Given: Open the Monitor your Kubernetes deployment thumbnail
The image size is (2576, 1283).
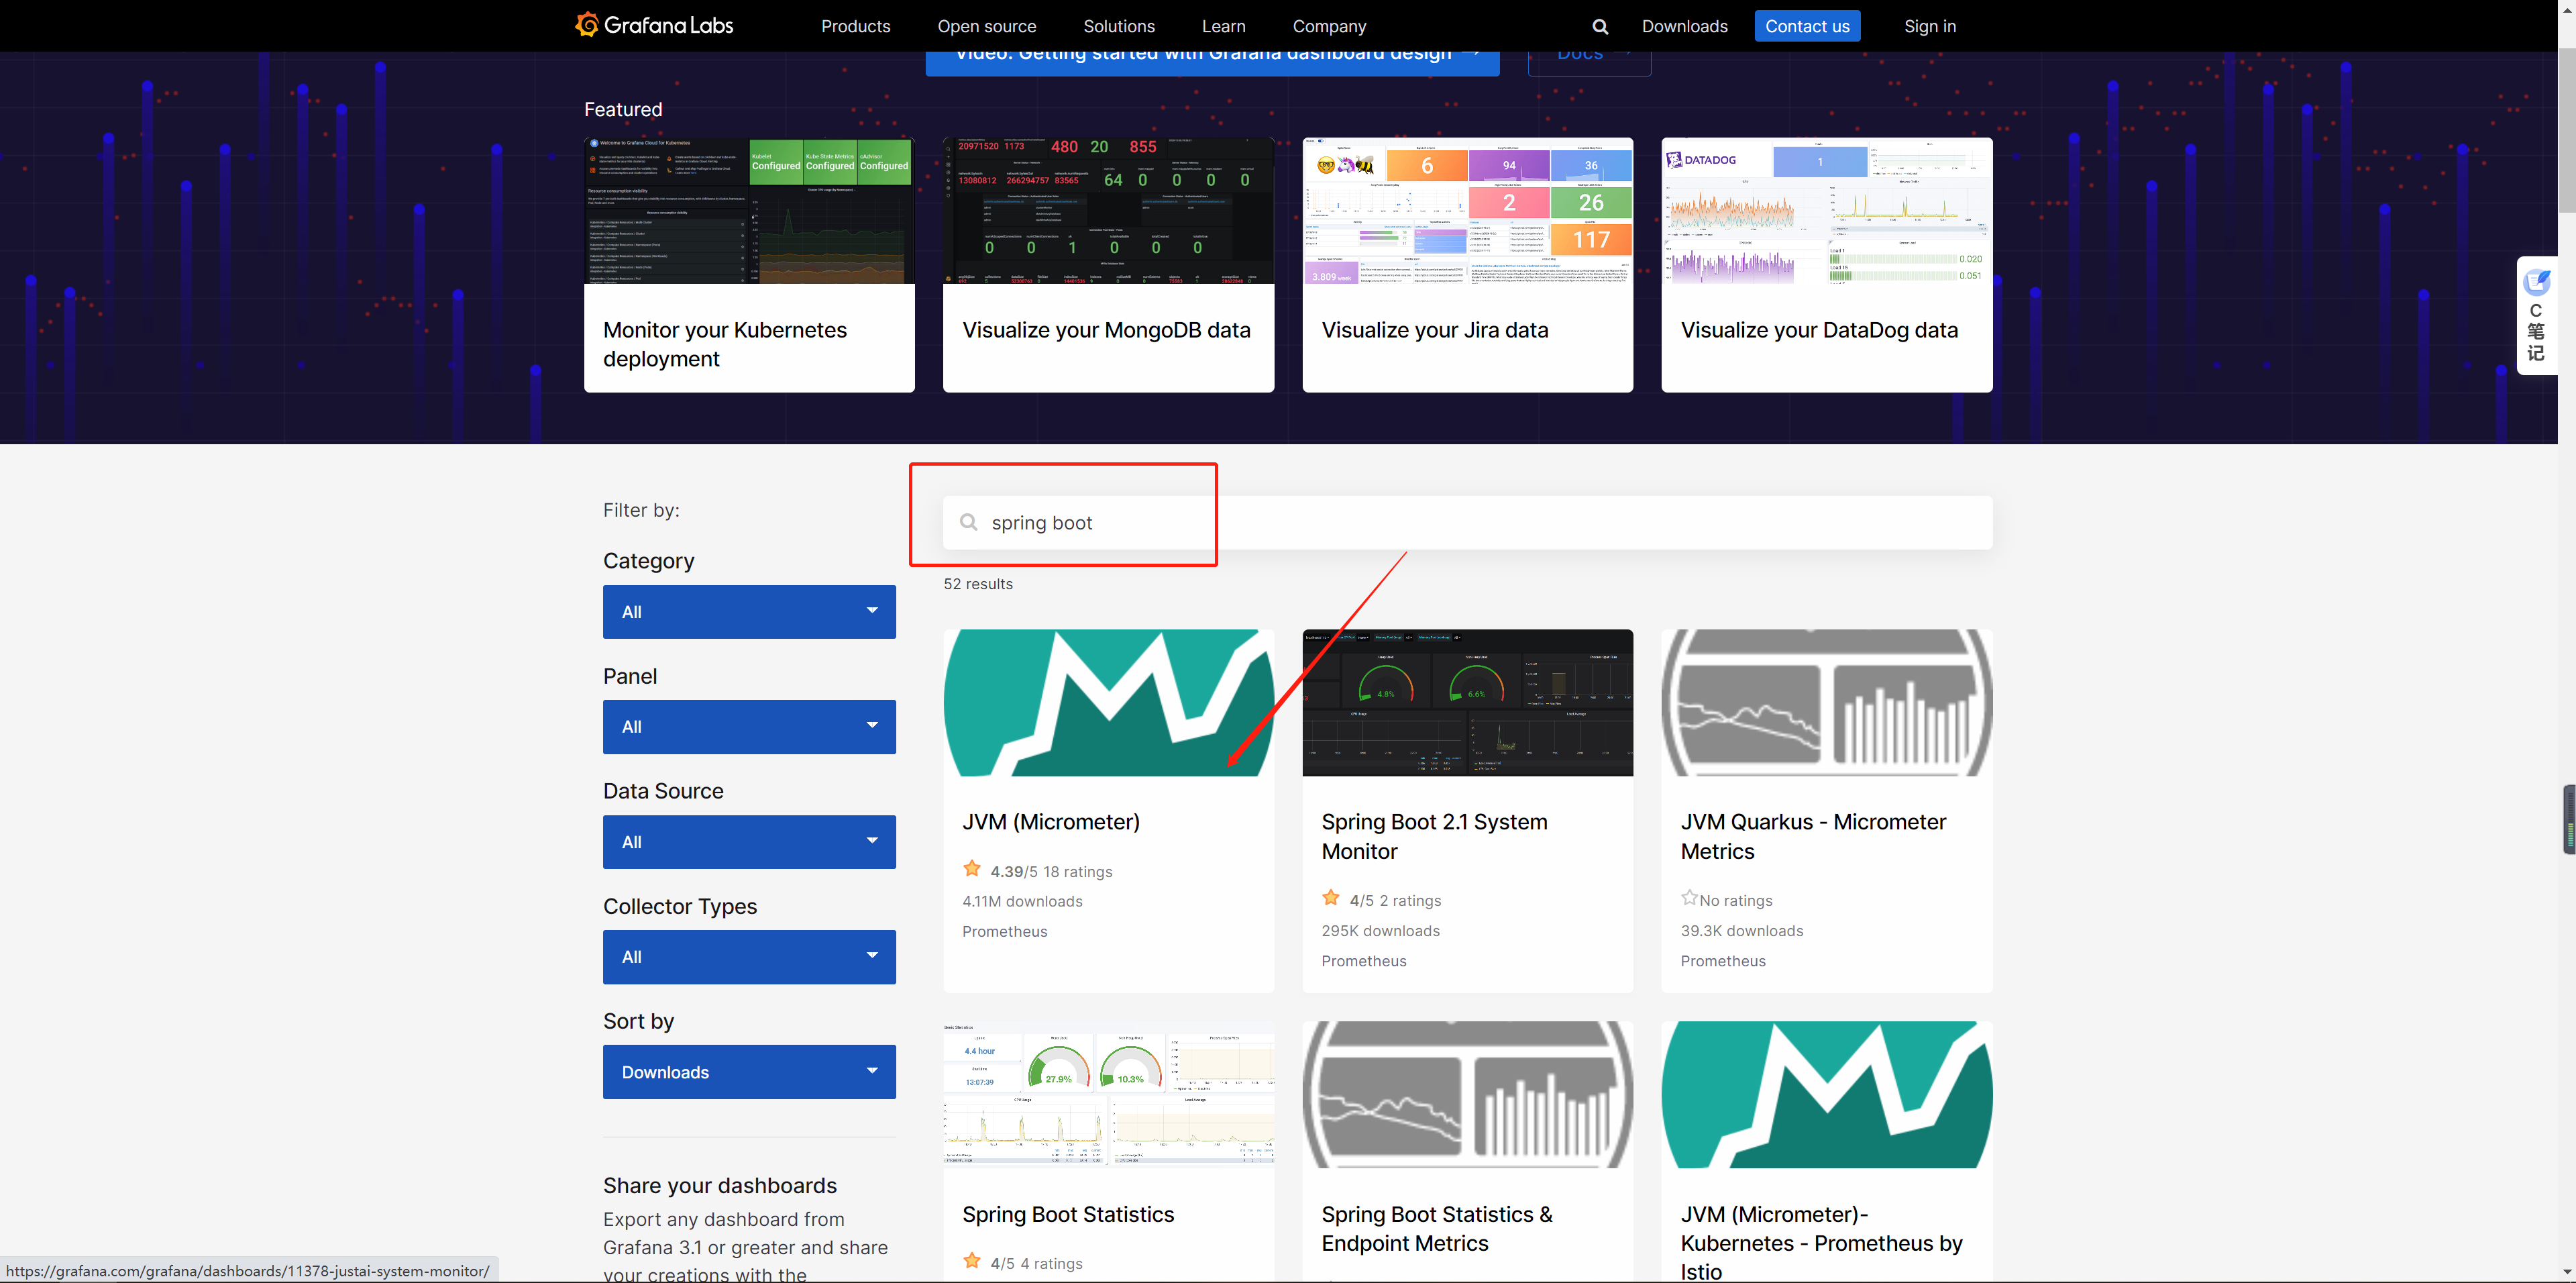Looking at the screenshot, I should 749,211.
